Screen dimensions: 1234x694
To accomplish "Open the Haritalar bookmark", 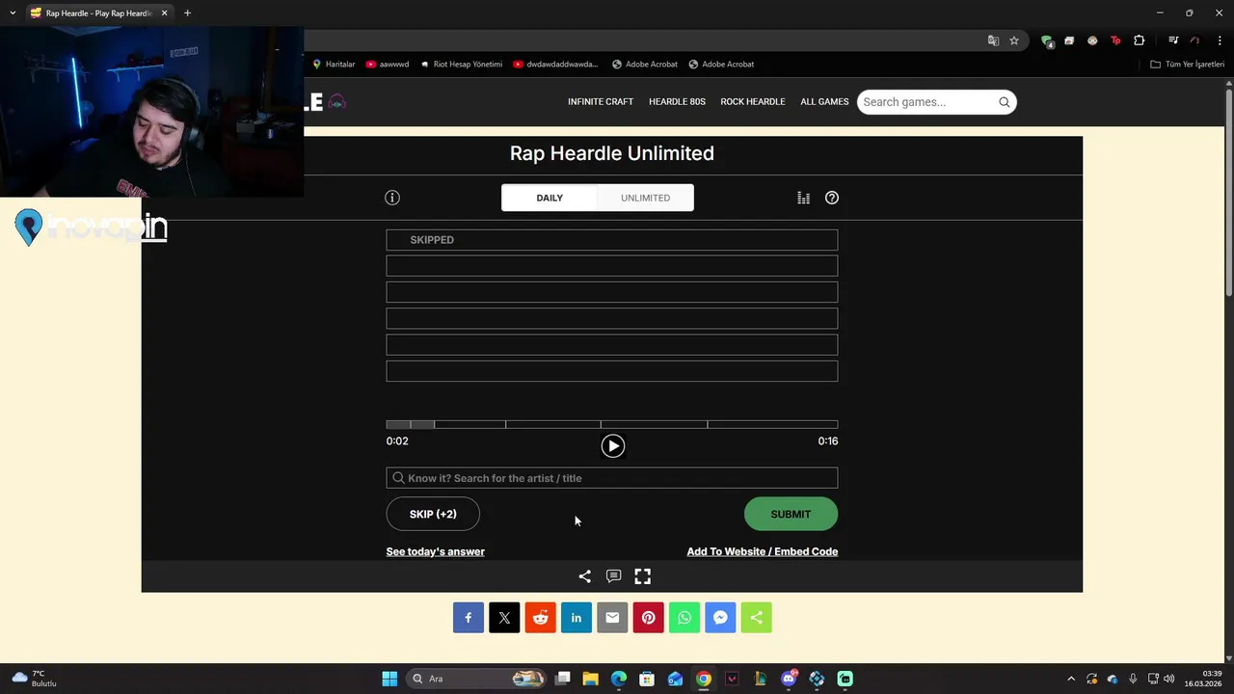I will (x=334, y=65).
